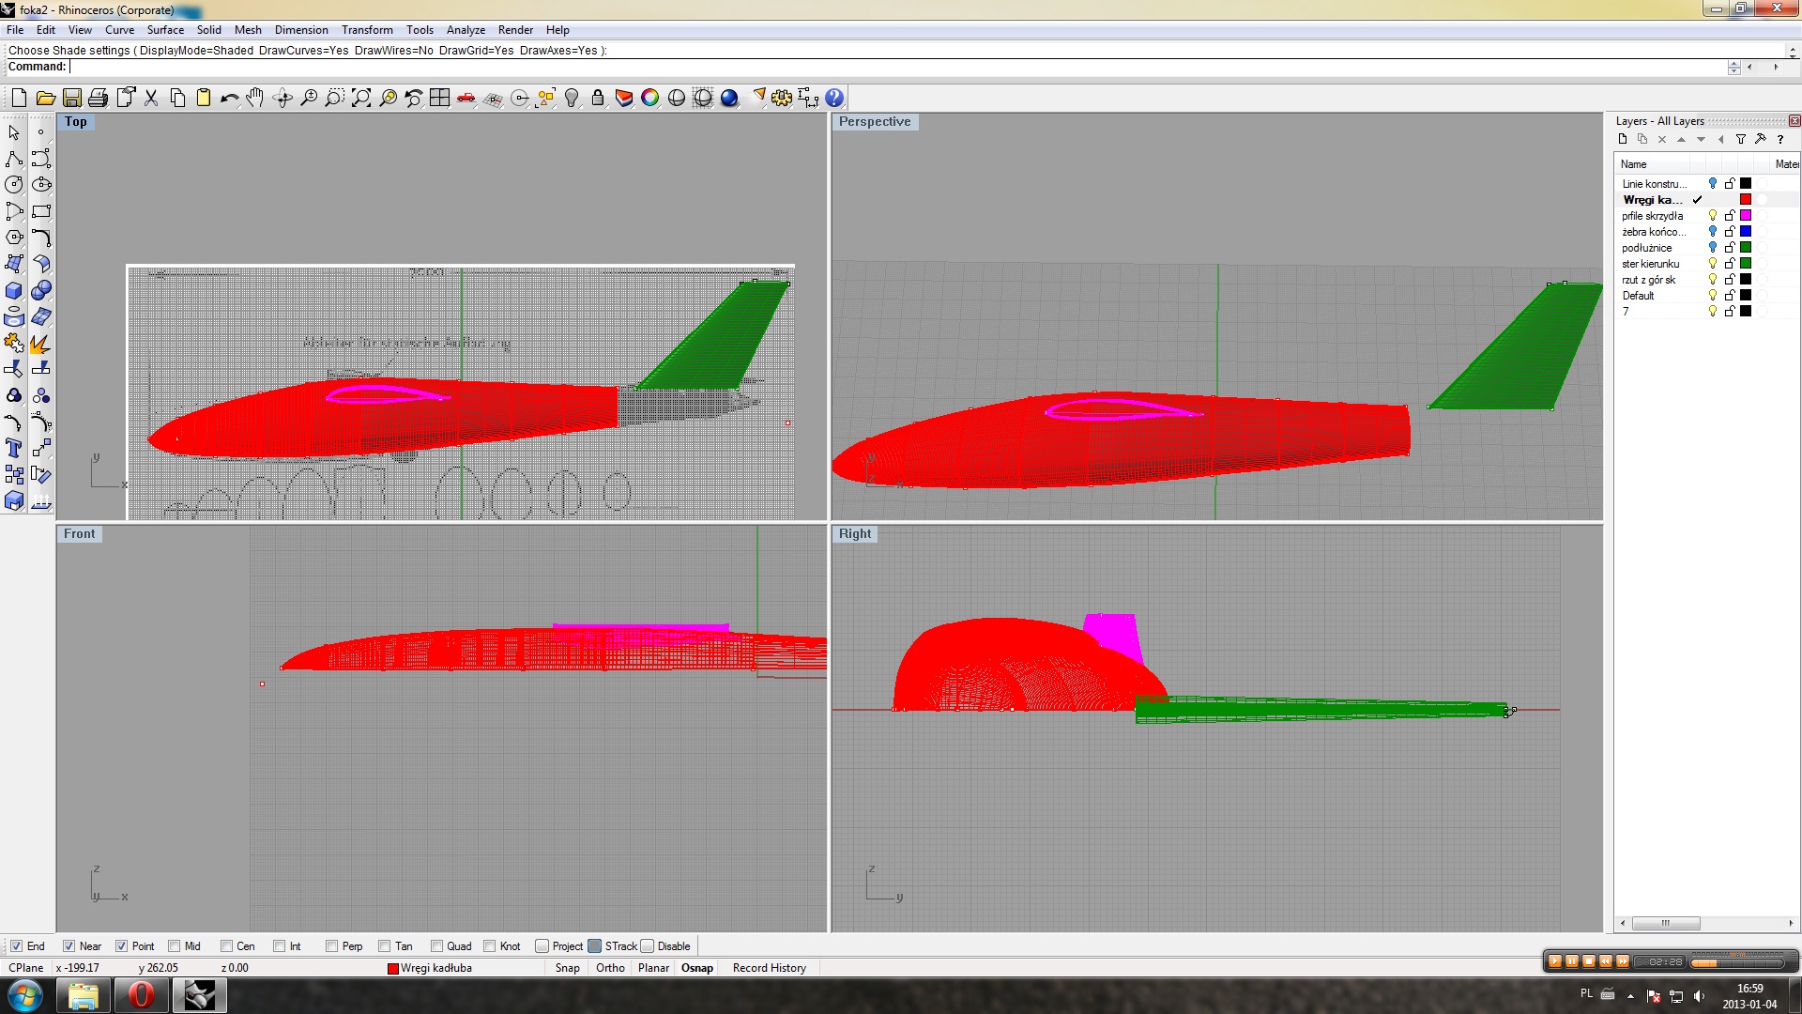Enable the Mid object snap checkbox
1802x1014 pixels.
point(175,946)
